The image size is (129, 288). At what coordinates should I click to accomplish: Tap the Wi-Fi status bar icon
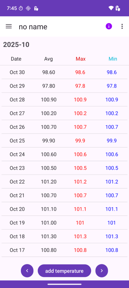coord(111,8)
